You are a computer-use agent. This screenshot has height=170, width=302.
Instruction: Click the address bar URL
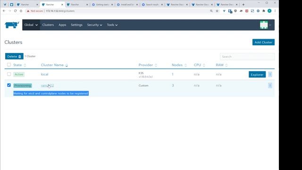pyautogui.click(x=60, y=11)
